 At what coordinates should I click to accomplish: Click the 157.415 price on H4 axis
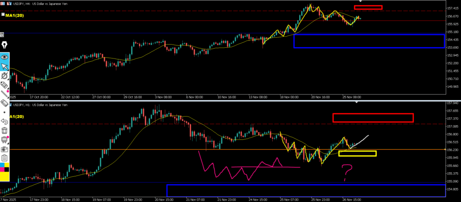[x=453, y=8]
